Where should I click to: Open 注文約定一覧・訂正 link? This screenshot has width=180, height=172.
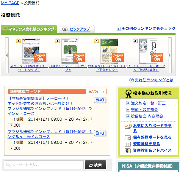coord(148,103)
